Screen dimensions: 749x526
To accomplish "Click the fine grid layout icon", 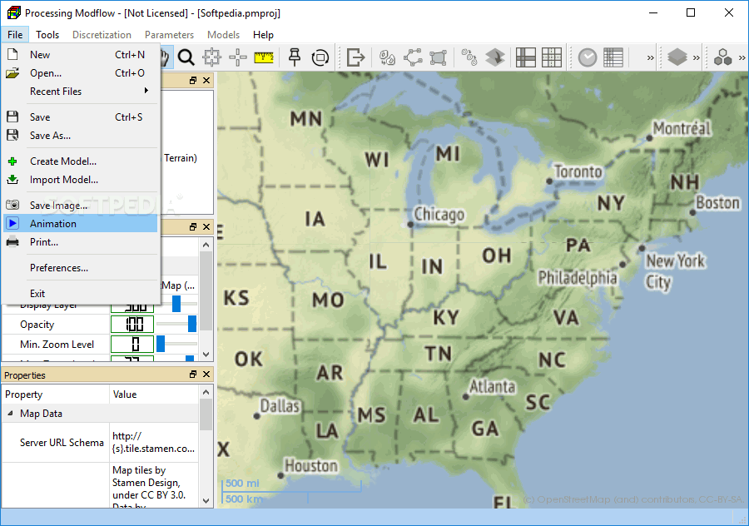I will [551, 57].
